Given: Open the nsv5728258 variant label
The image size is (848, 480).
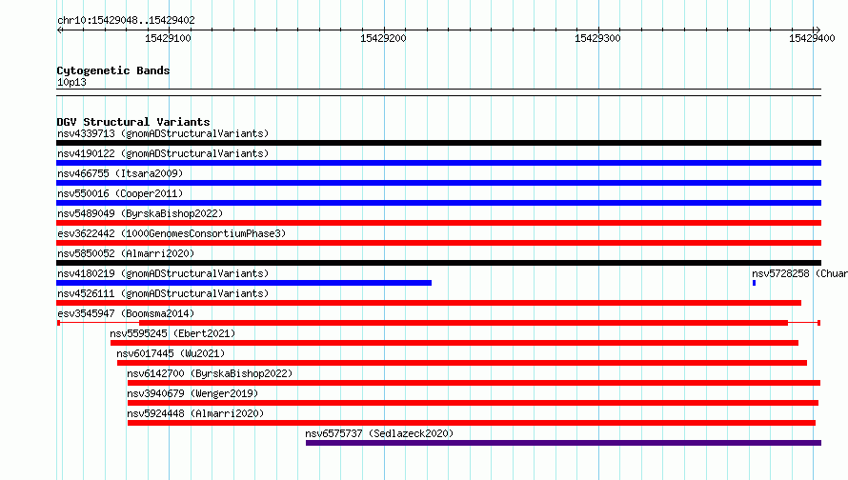Looking at the screenshot, I should point(799,273).
